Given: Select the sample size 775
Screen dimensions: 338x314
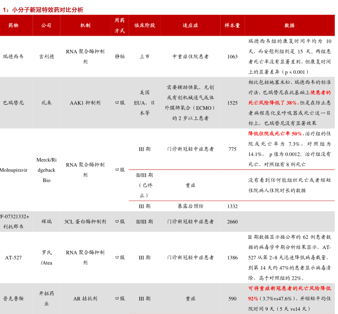Looking at the screenshot, I should (x=232, y=149).
